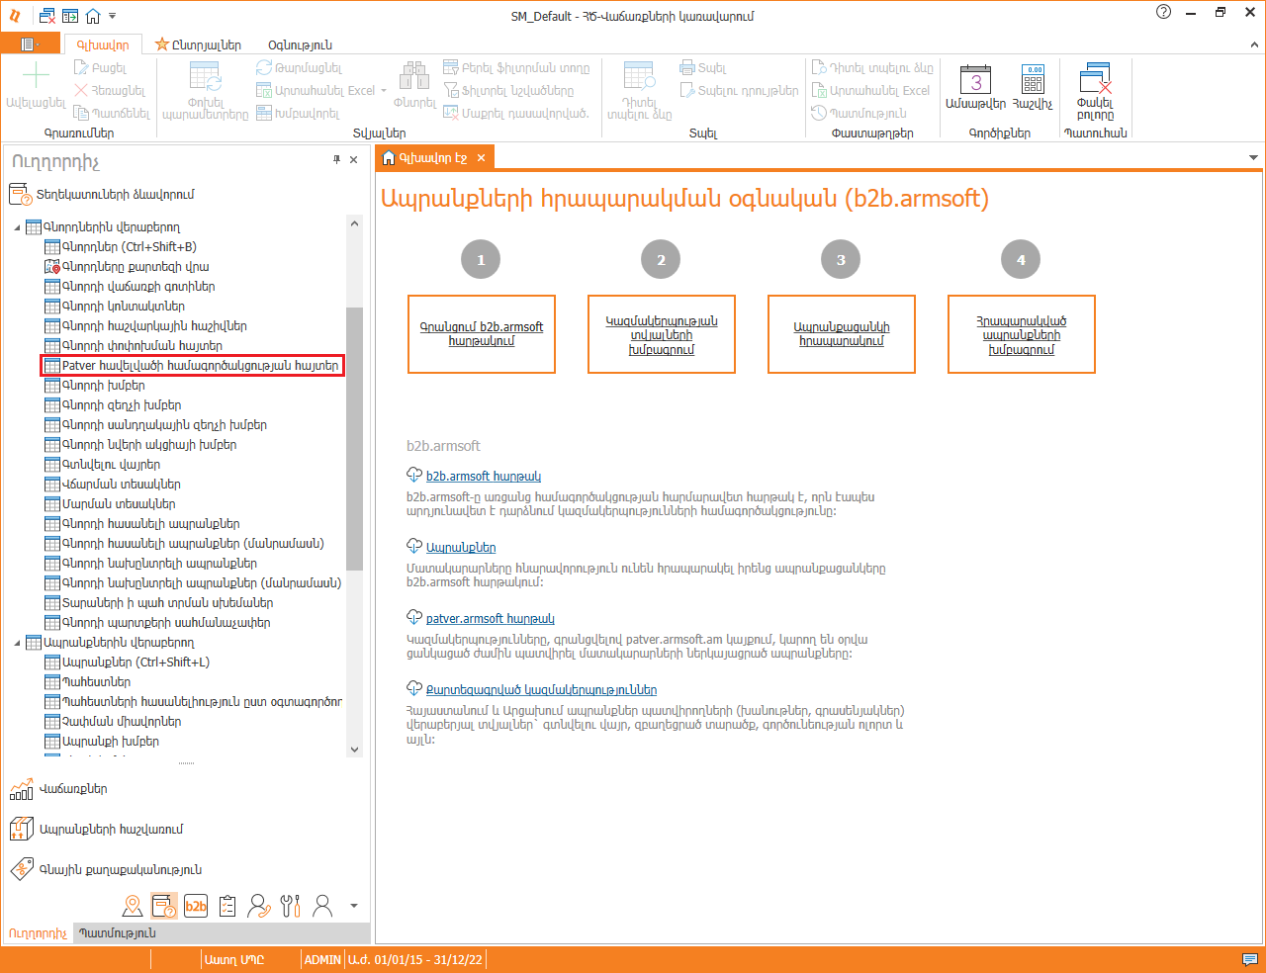Open the Արտահանել Excel dropdown arrow
This screenshot has height=973, width=1266.
point(384,91)
